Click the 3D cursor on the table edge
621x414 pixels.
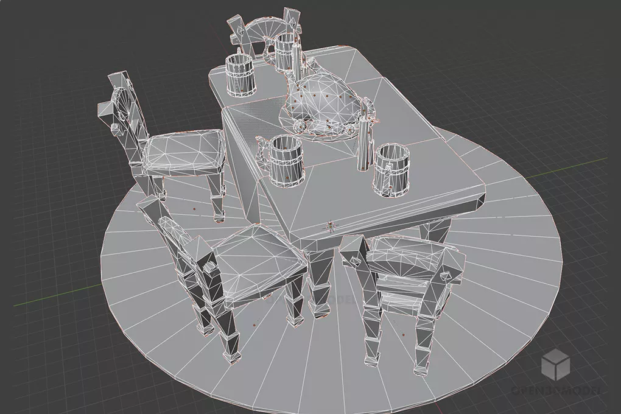click(331, 226)
